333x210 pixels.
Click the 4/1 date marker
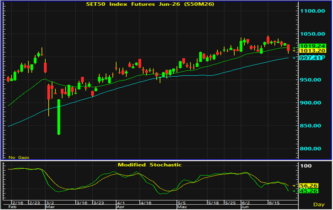[x=121, y=203]
